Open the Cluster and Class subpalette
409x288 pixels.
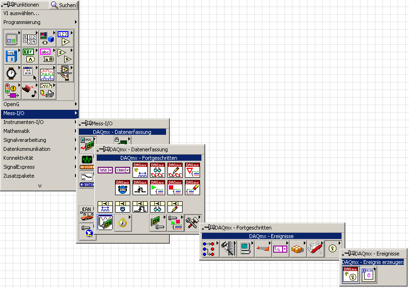pyautogui.click(x=47, y=39)
